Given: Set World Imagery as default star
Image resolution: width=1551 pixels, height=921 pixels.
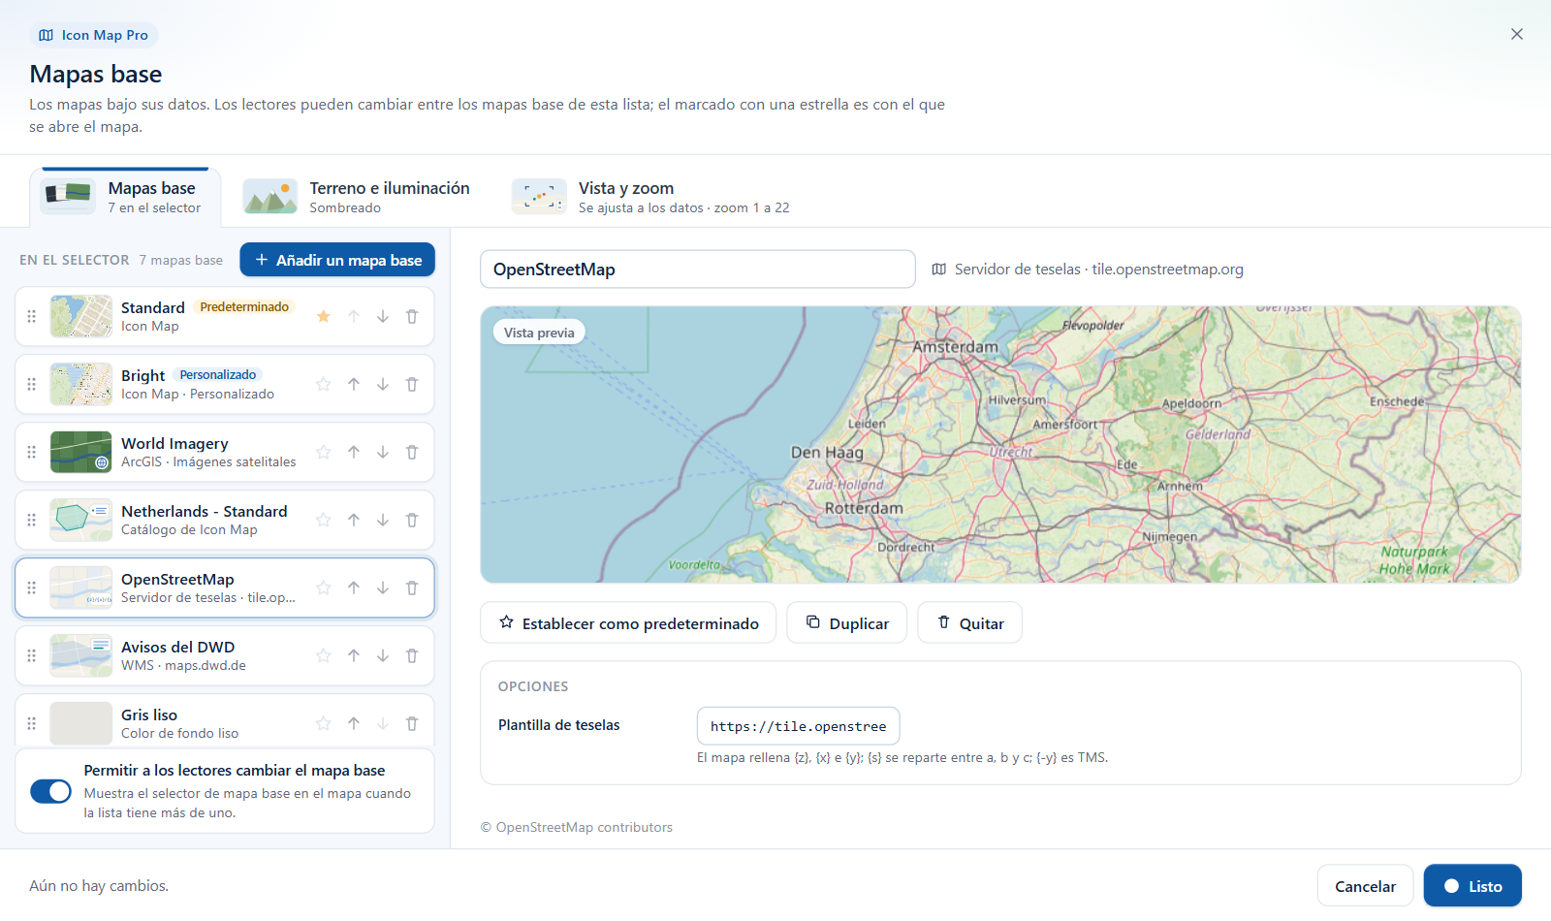Looking at the screenshot, I should (324, 452).
